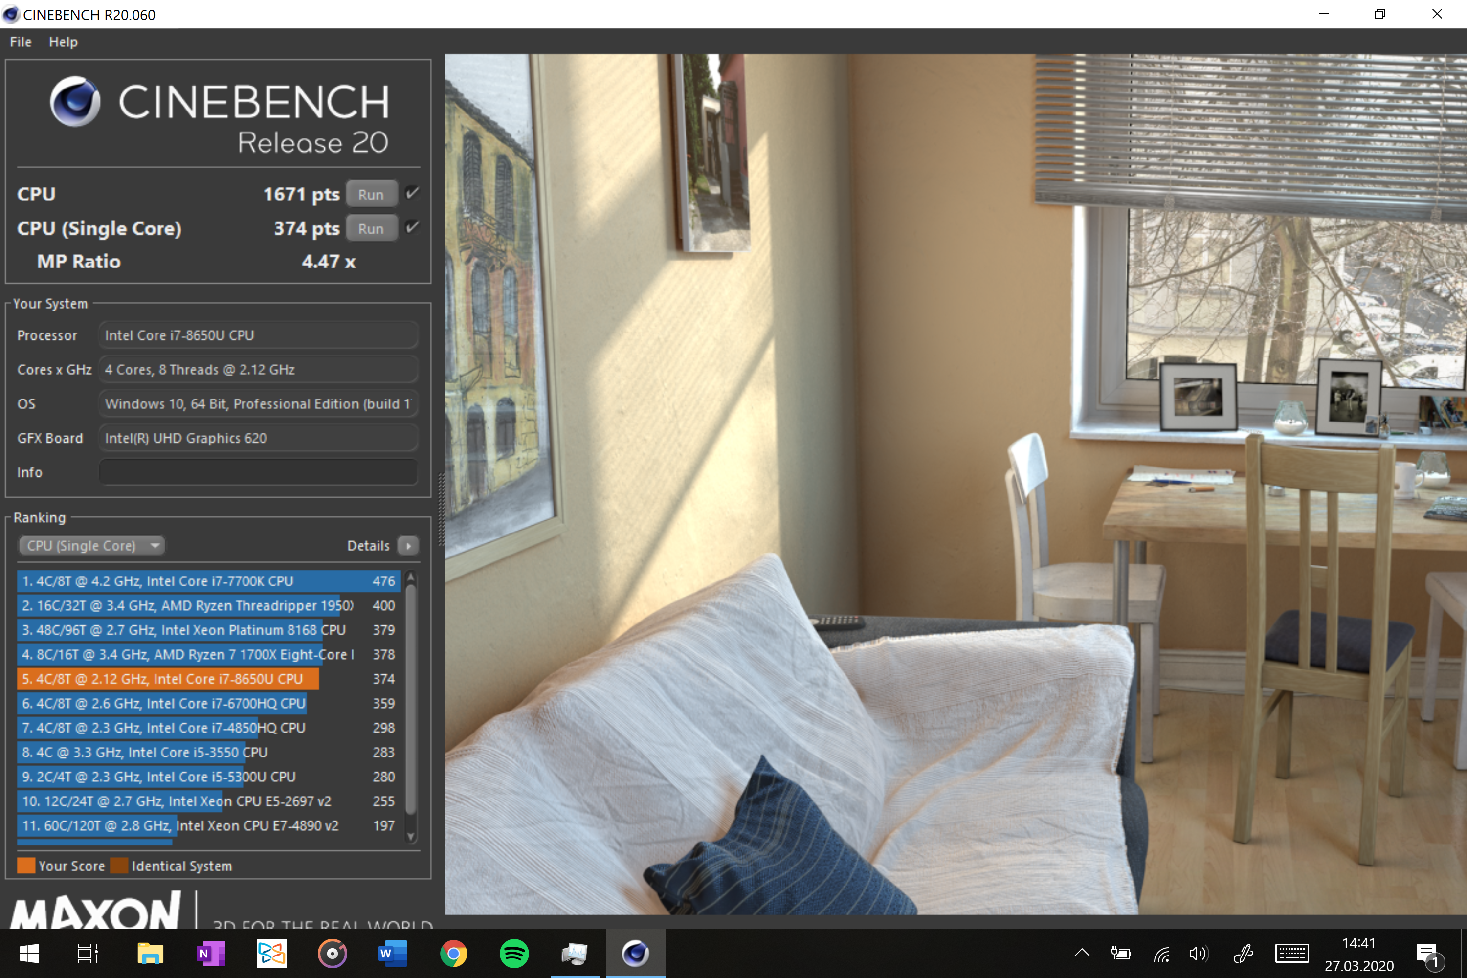The height and width of the screenshot is (978, 1467).
Task: Click the ranking list scroll up arrow
Action: coord(410,577)
